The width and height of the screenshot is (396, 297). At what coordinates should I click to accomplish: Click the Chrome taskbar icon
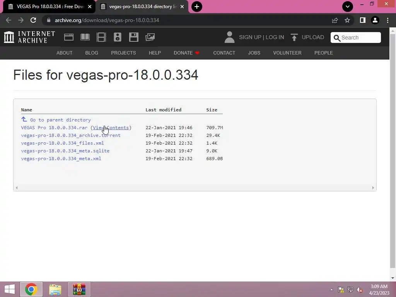(31, 289)
